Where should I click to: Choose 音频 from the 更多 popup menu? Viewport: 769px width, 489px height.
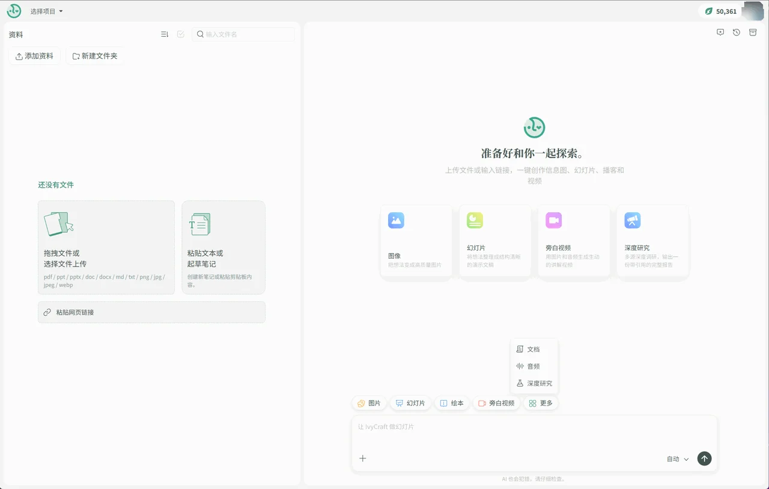[534, 366]
